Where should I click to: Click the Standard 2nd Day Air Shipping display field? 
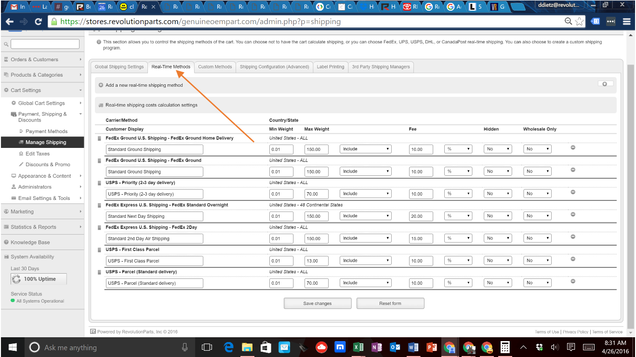tap(155, 238)
